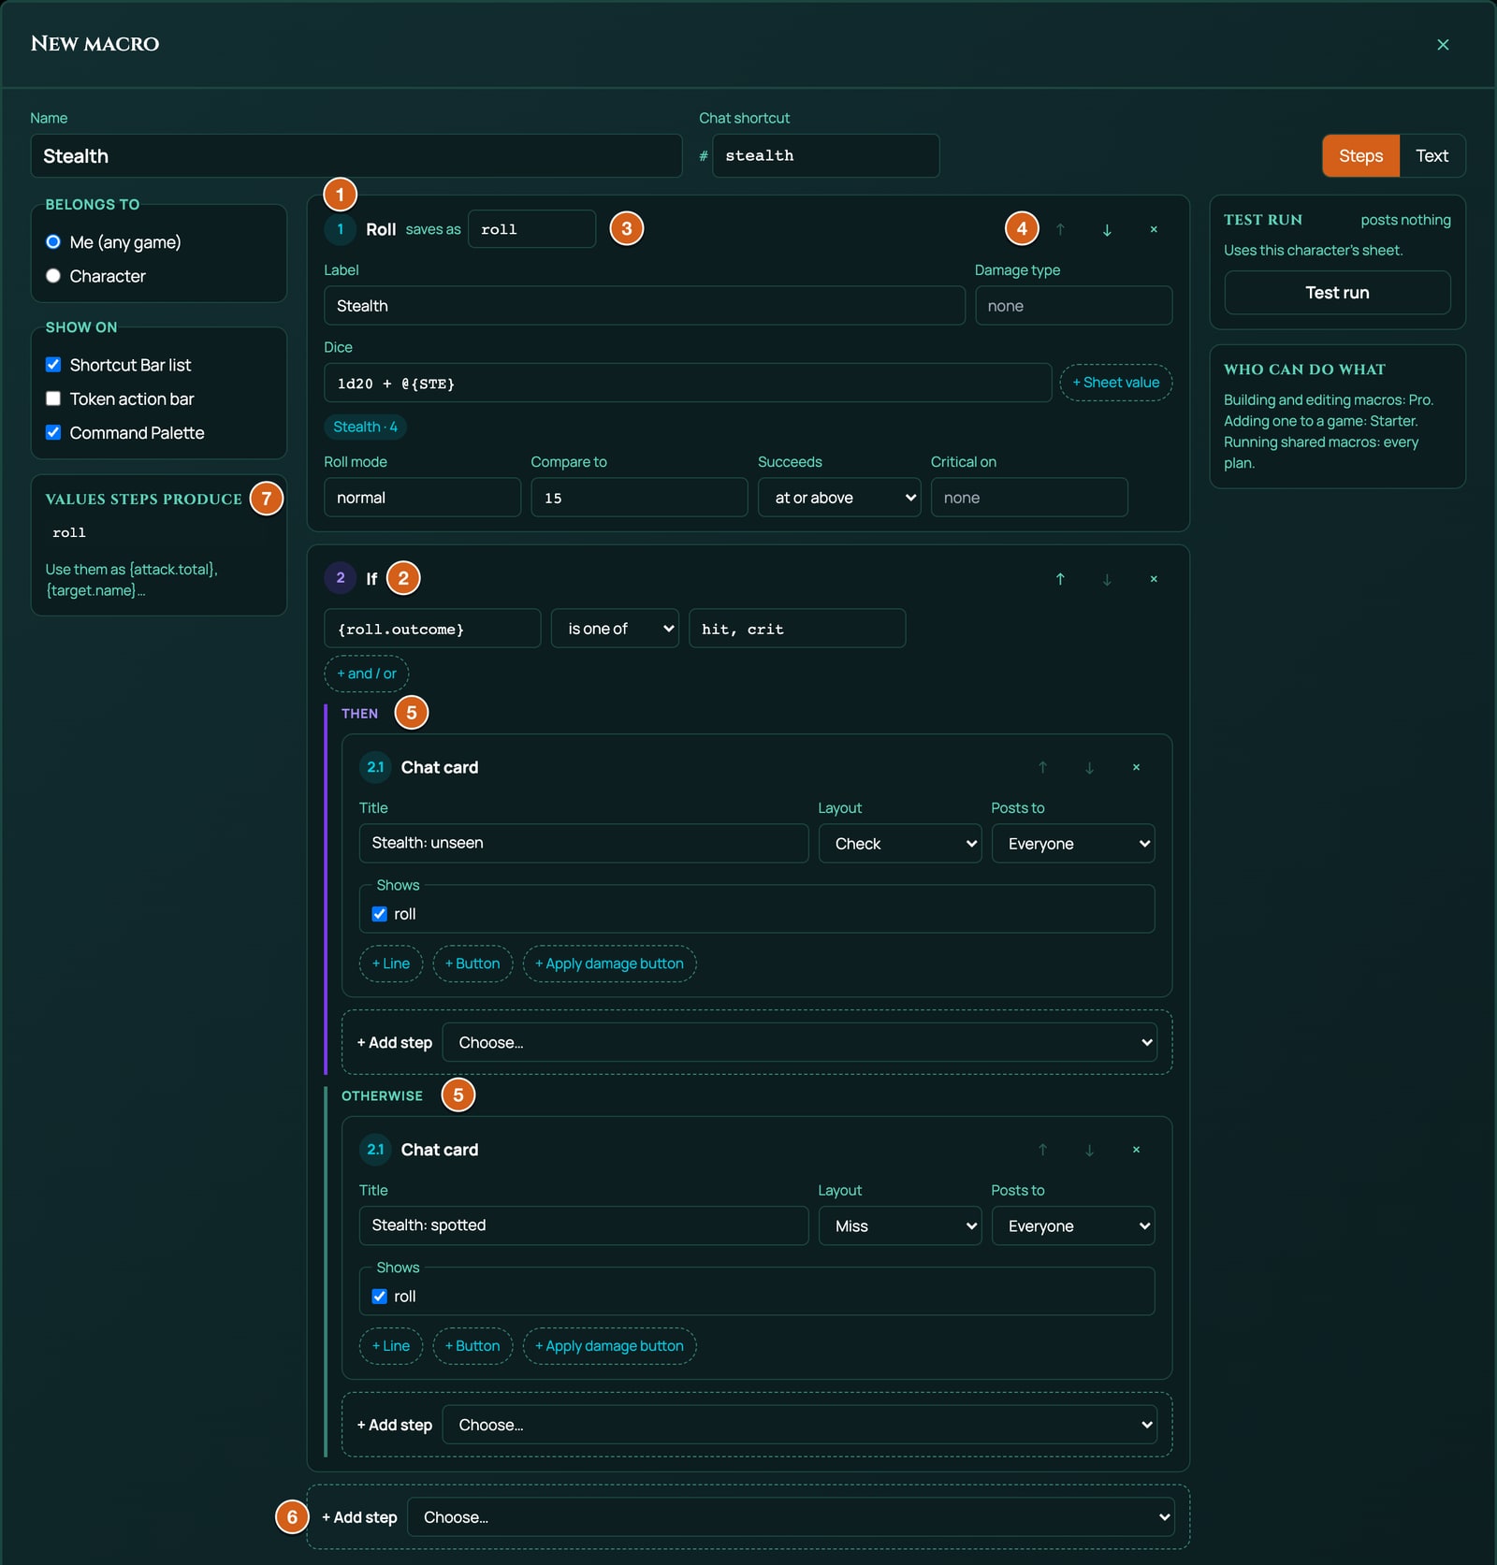Remove the 'Stealth: unseen' chat card

point(1136,767)
